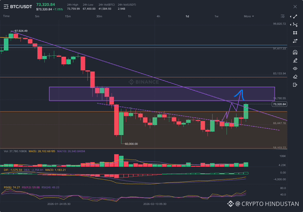The image size is (303, 212).
Task: Select the 1h timeframe
Action: tap(129, 16)
